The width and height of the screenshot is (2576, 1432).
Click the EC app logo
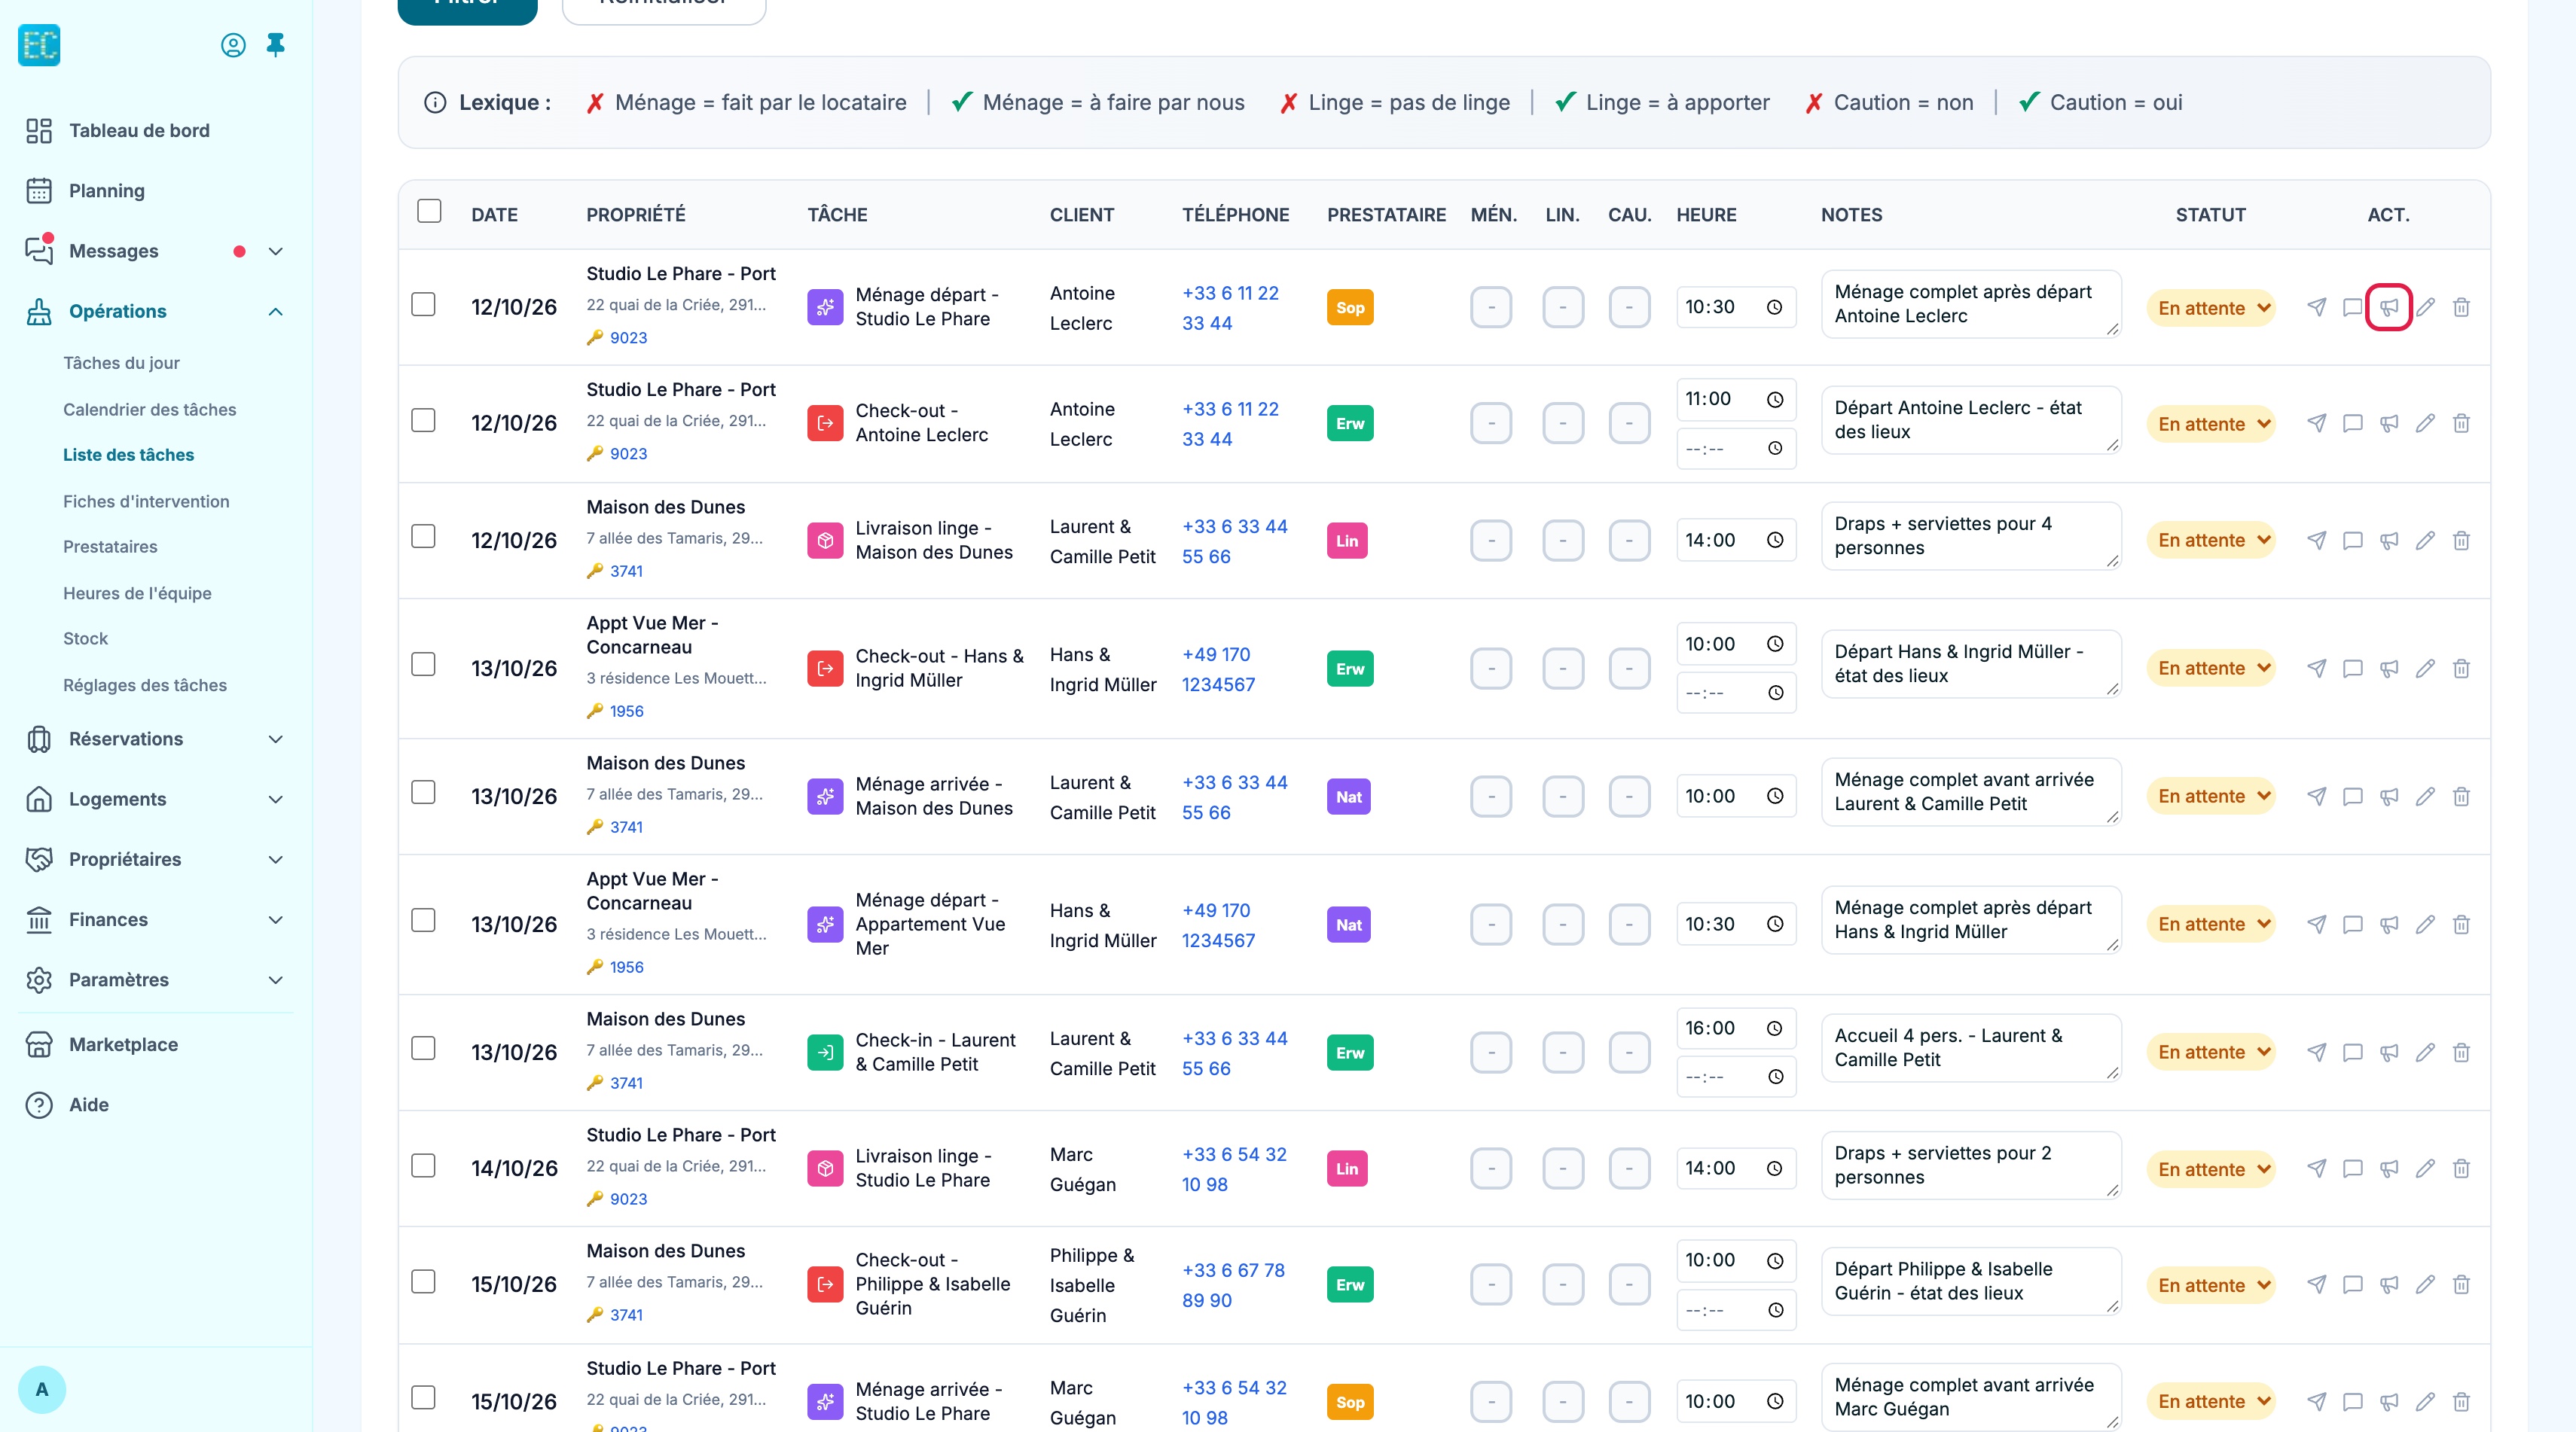point(39,45)
